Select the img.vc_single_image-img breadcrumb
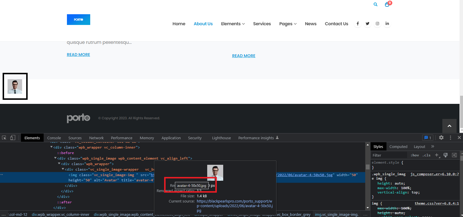Viewport: 463px width, 217px height. coord(337,214)
